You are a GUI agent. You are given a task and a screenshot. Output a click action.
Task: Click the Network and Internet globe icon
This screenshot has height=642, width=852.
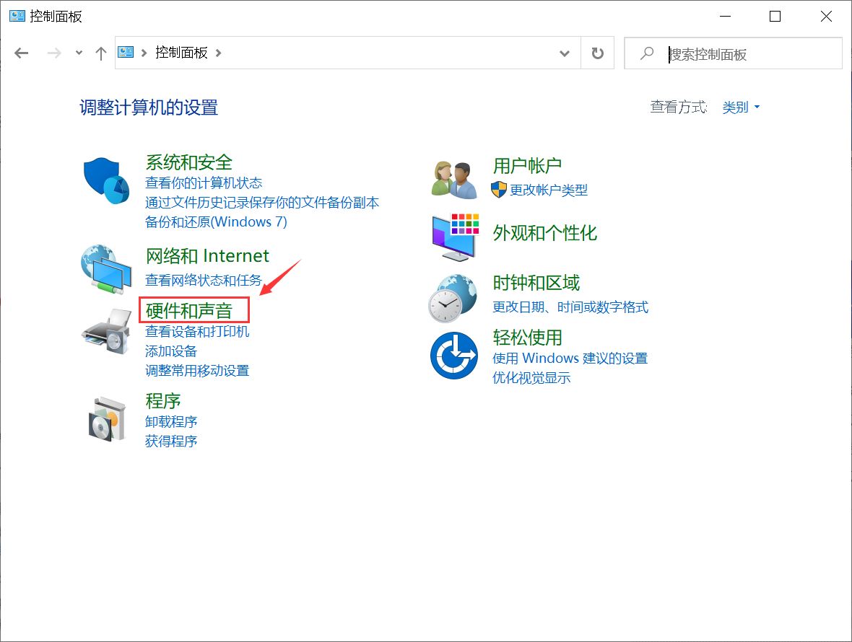pyautogui.click(x=105, y=268)
